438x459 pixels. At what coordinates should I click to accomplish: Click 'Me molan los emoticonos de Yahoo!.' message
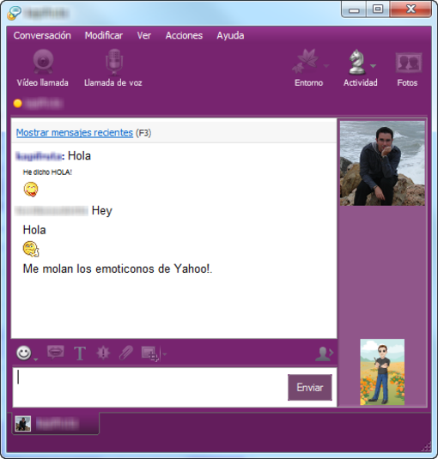pyautogui.click(x=118, y=269)
